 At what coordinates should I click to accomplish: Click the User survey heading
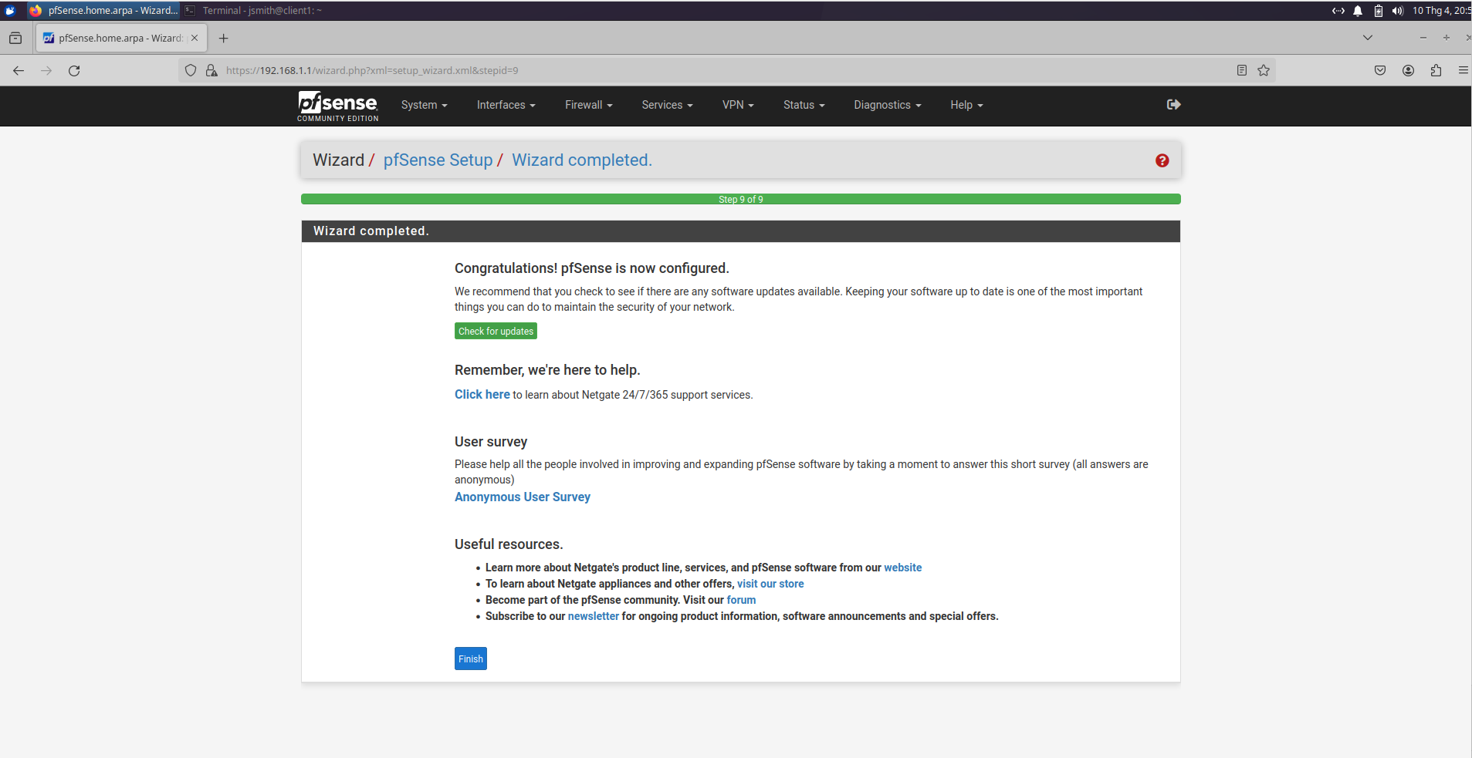click(x=491, y=441)
